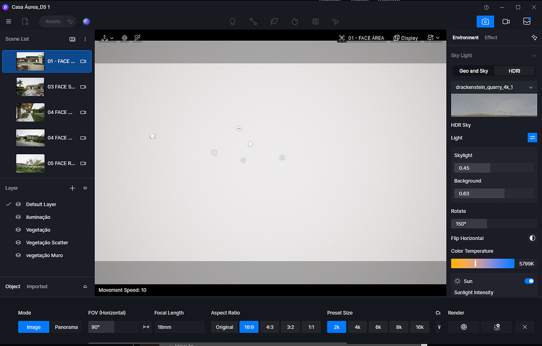Open the render queue inbox icon
Screen dimensions: 542x346
tap(526, 21)
